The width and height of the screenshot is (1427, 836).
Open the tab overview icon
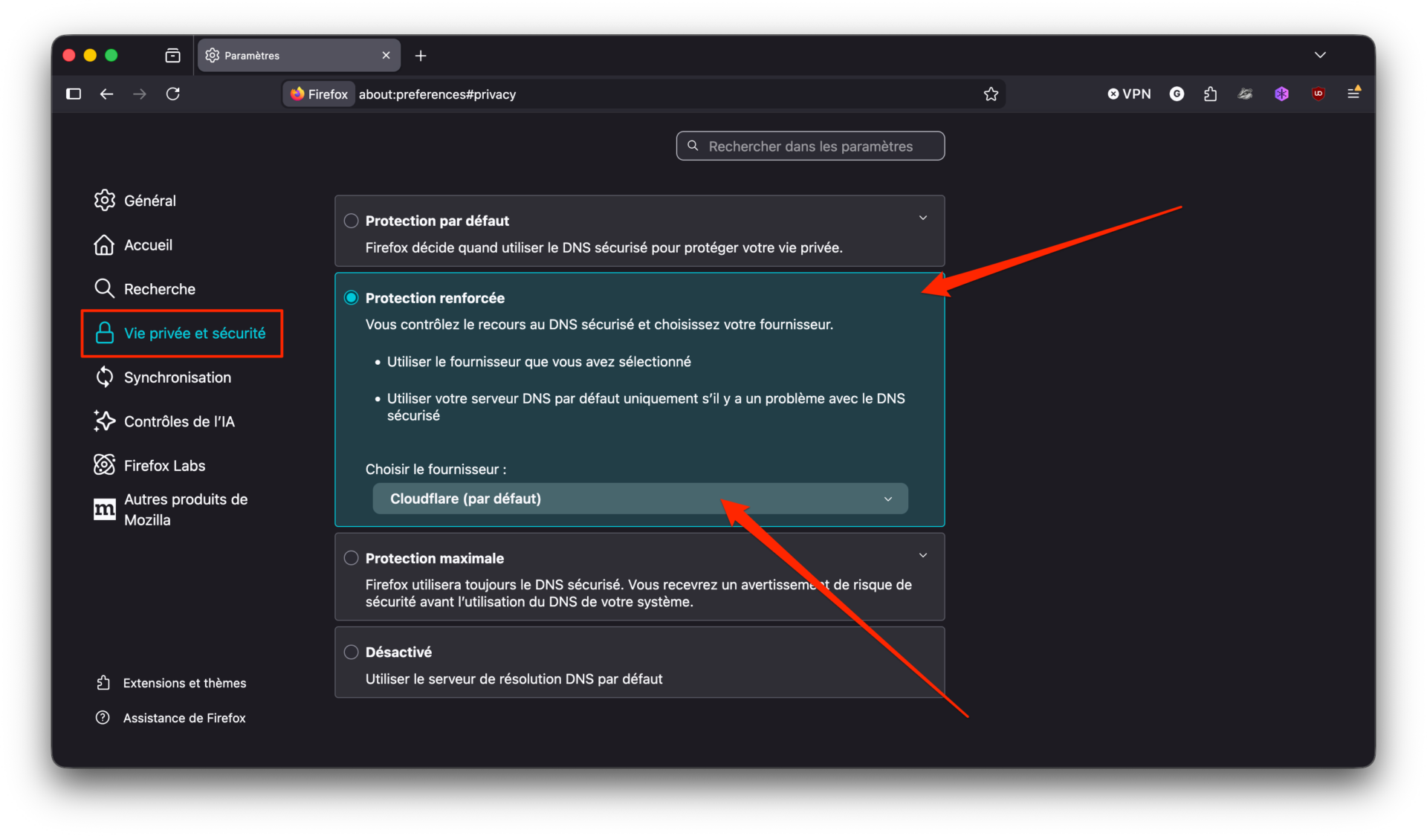click(x=172, y=56)
